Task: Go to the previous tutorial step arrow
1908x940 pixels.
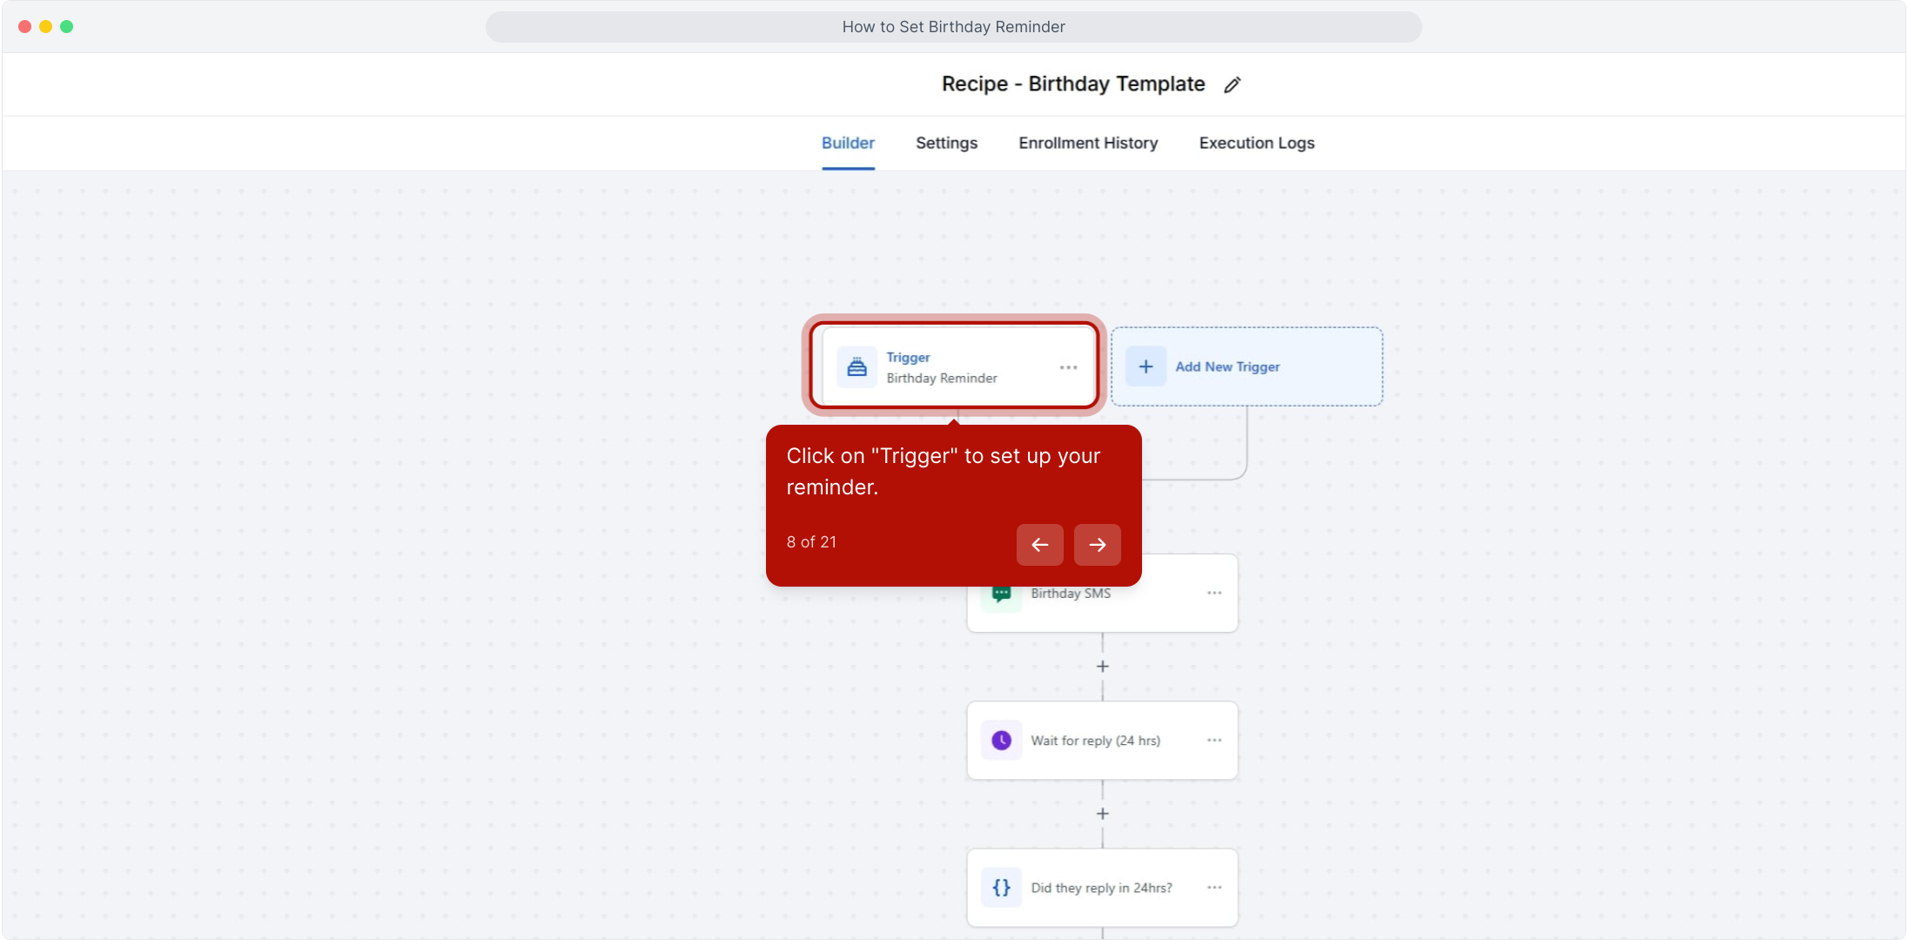Action: [1039, 545]
